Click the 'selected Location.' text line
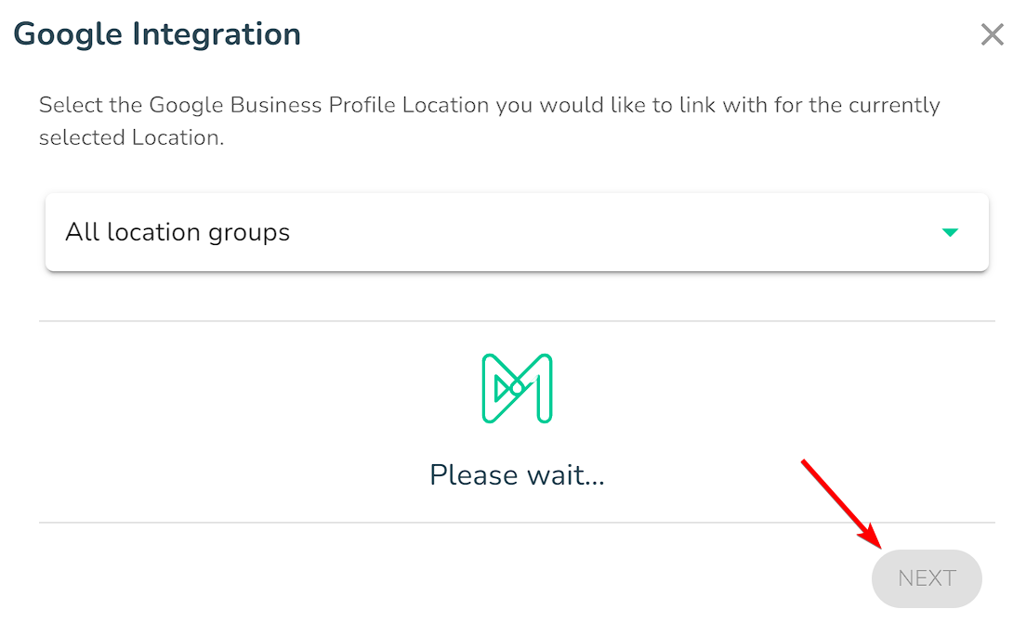Screen dimensions: 1026x635 pos(132,138)
